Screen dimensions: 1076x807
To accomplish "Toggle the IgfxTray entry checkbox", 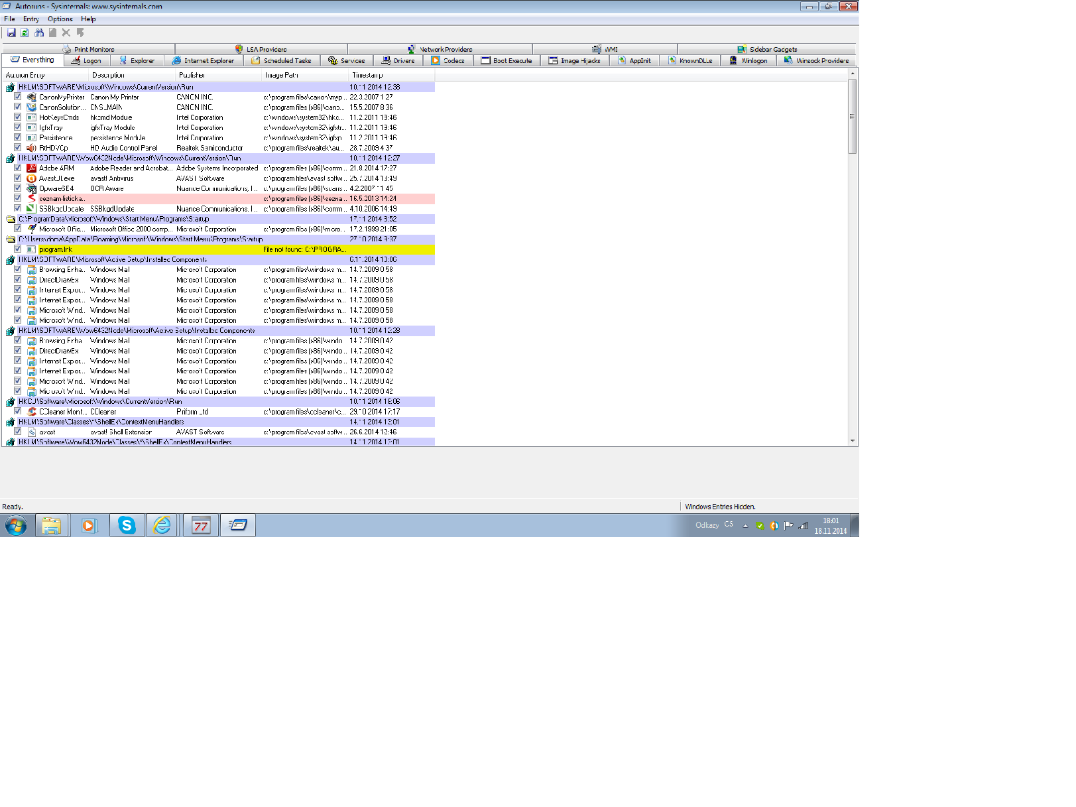I will coord(18,127).
